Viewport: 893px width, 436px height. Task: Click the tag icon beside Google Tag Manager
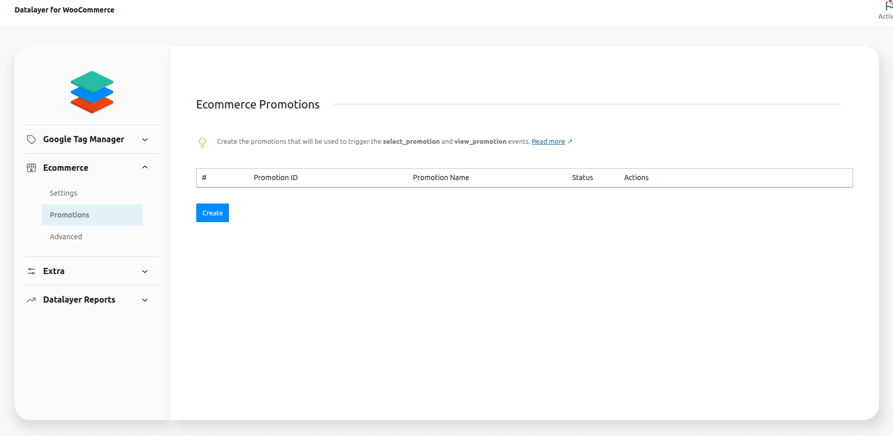tap(31, 140)
